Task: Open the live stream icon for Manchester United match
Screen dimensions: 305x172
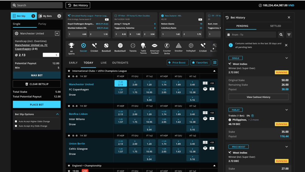Action: click(212, 89)
